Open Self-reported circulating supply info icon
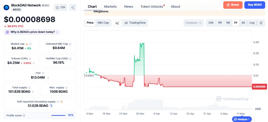268x122 pixels. click(58, 101)
